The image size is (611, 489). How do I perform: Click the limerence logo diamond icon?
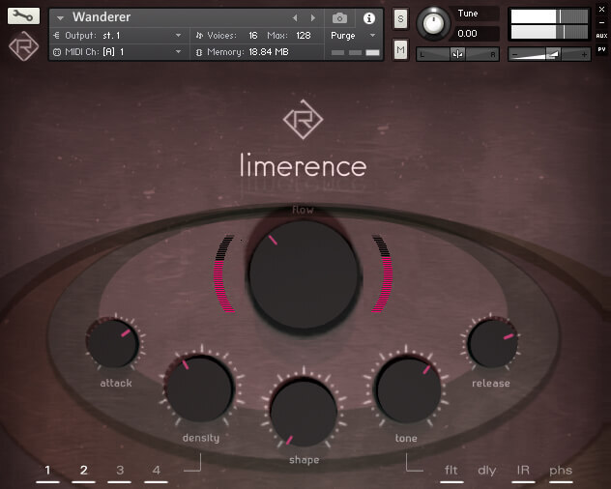point(303,120)
